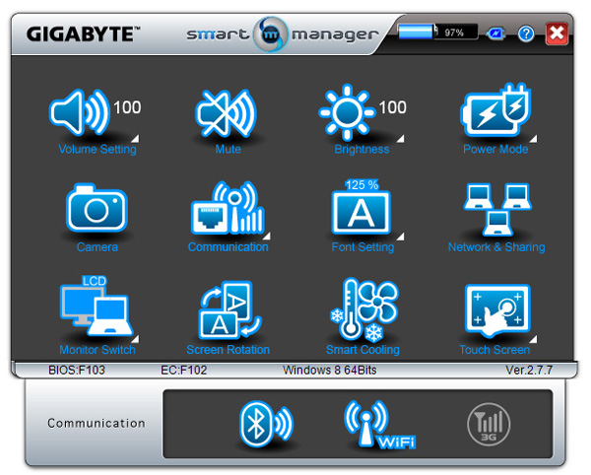This screenshot has height=475, width=591.
Task: Click the Font Setting label text
Action: point(362,247)
